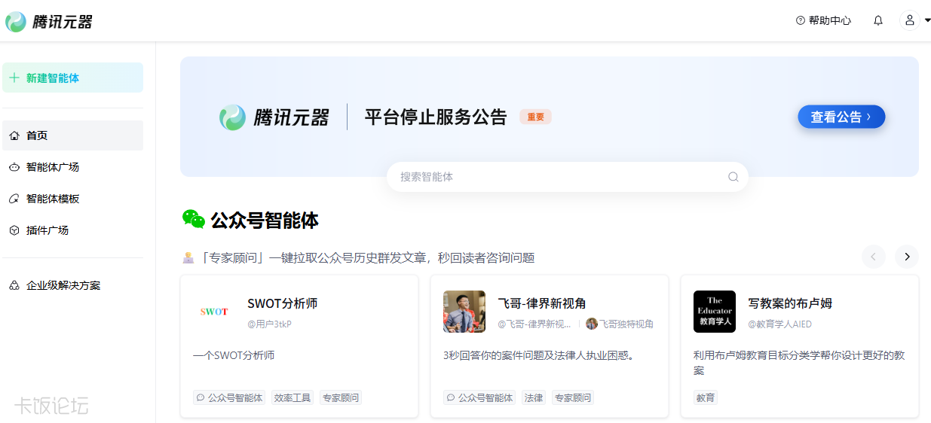Open 帮助中心 help center

[x=824, y=21]
